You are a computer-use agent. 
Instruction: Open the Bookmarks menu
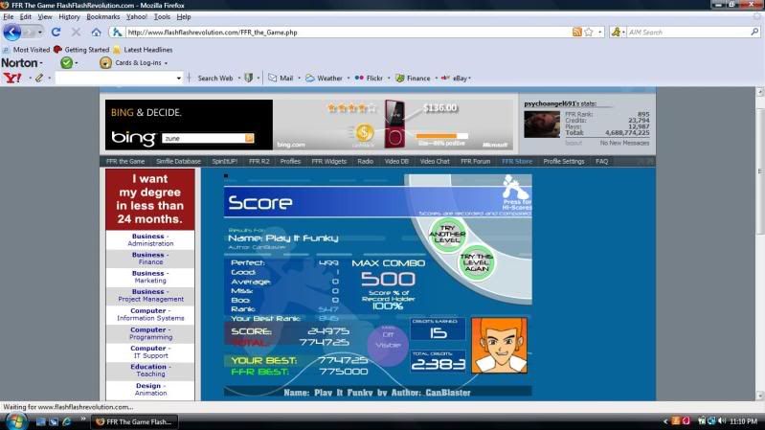[x=103, y=16]
